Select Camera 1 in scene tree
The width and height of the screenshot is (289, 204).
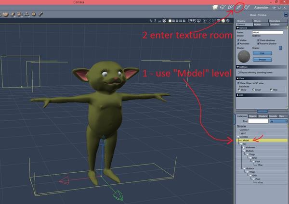[x=244, y=130]
